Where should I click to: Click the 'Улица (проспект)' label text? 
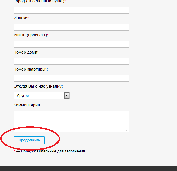(x=30, y=35)
